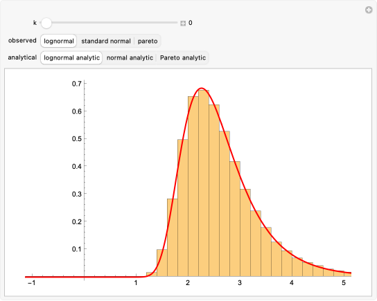The width and height of the screenshot is (377, 301).
Task: Expand k slider controls with plus icon
Action: 183,24
